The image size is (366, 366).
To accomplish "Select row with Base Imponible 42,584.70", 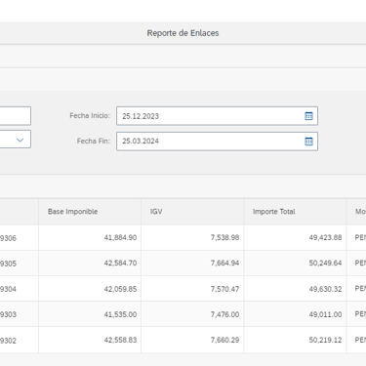I will pyautogui.click(x=183, y=263).
